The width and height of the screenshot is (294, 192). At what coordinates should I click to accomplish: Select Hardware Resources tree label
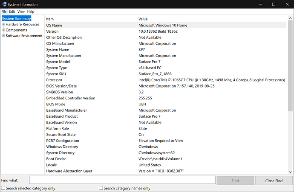(x=22, y=24)
